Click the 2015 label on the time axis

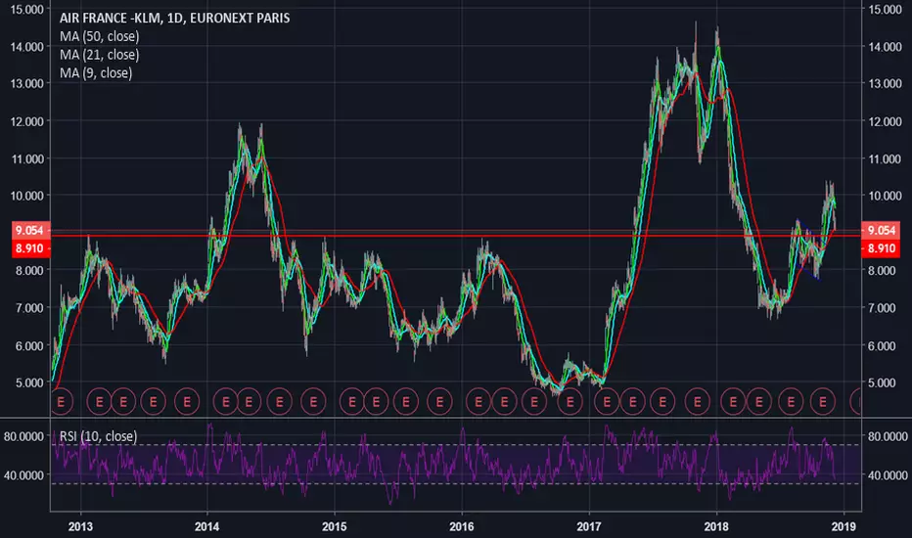[335, 526]
